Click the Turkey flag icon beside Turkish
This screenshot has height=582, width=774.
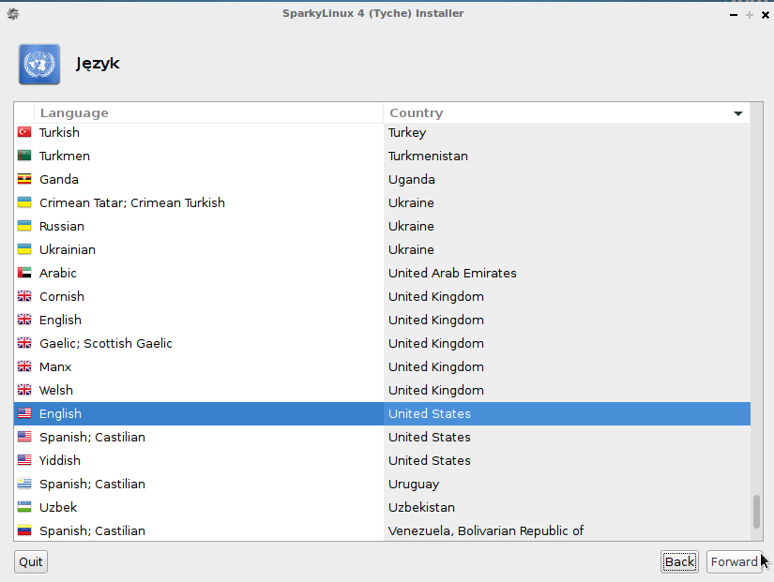coord(24,132)
